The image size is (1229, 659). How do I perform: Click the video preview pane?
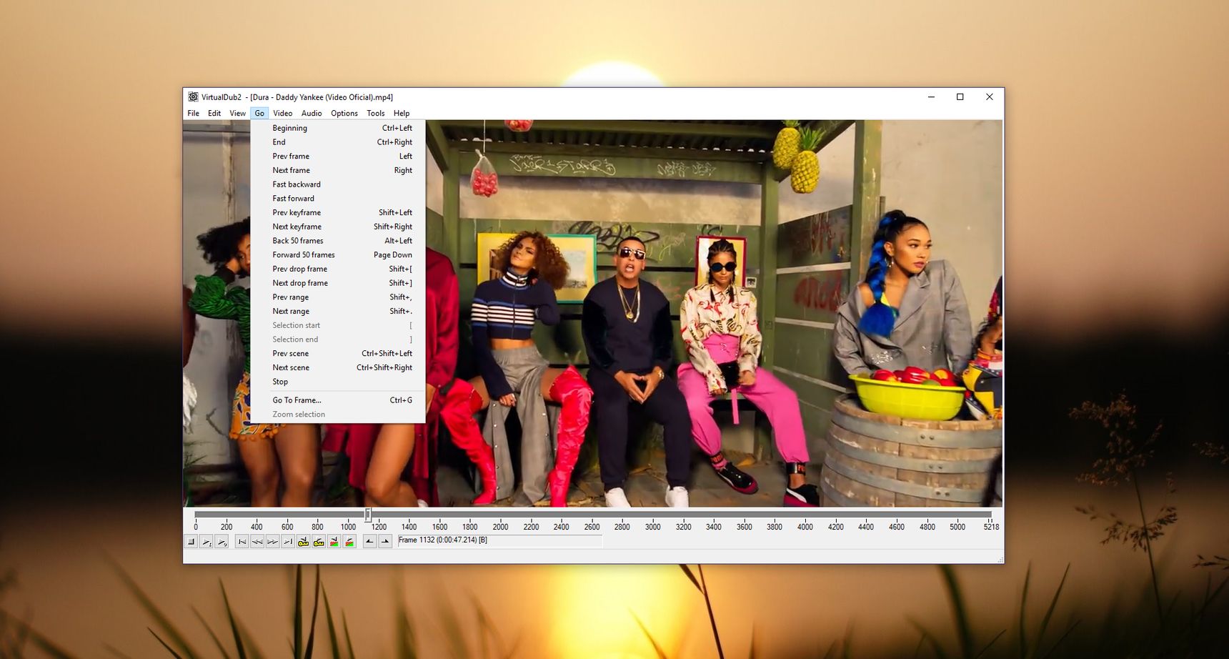pos(593,314)
